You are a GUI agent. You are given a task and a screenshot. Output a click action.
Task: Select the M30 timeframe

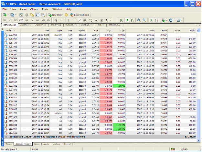(21, 20)
